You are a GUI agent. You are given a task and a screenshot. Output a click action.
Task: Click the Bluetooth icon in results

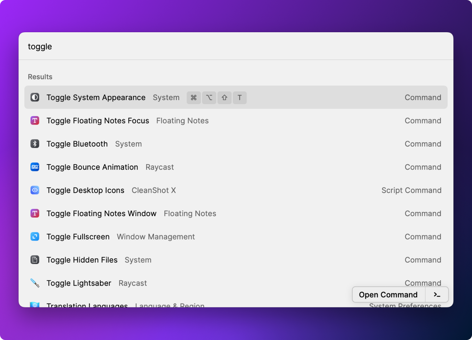[35, 144]
